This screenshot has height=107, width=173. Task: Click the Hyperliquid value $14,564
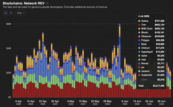pos(160,52)
